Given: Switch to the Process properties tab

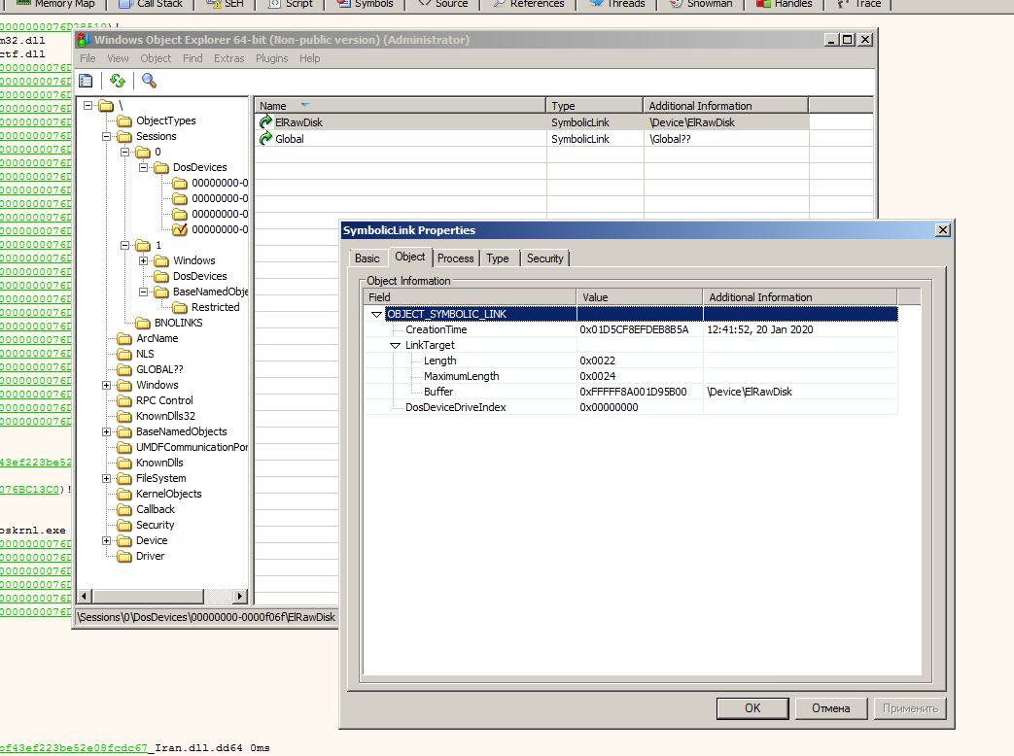Looking at the screenshot, I should pos(455,258).
